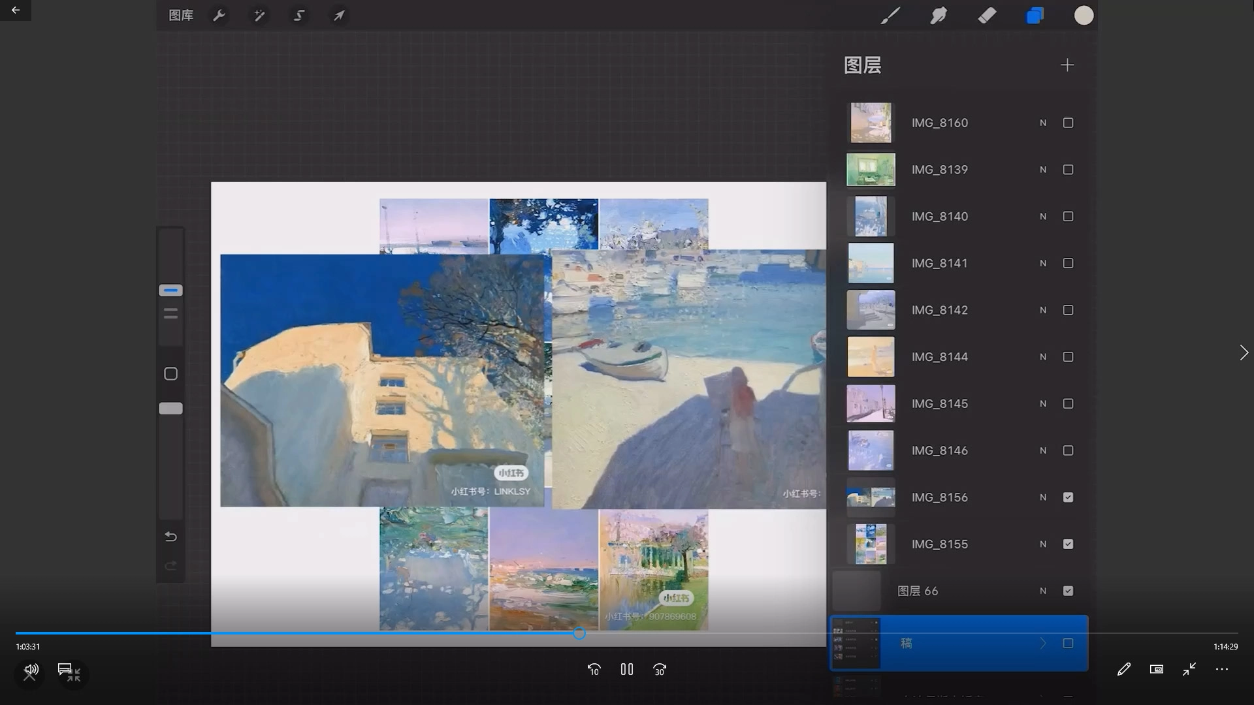
Task: Select the Smudge finger tool
Action: 939,15
